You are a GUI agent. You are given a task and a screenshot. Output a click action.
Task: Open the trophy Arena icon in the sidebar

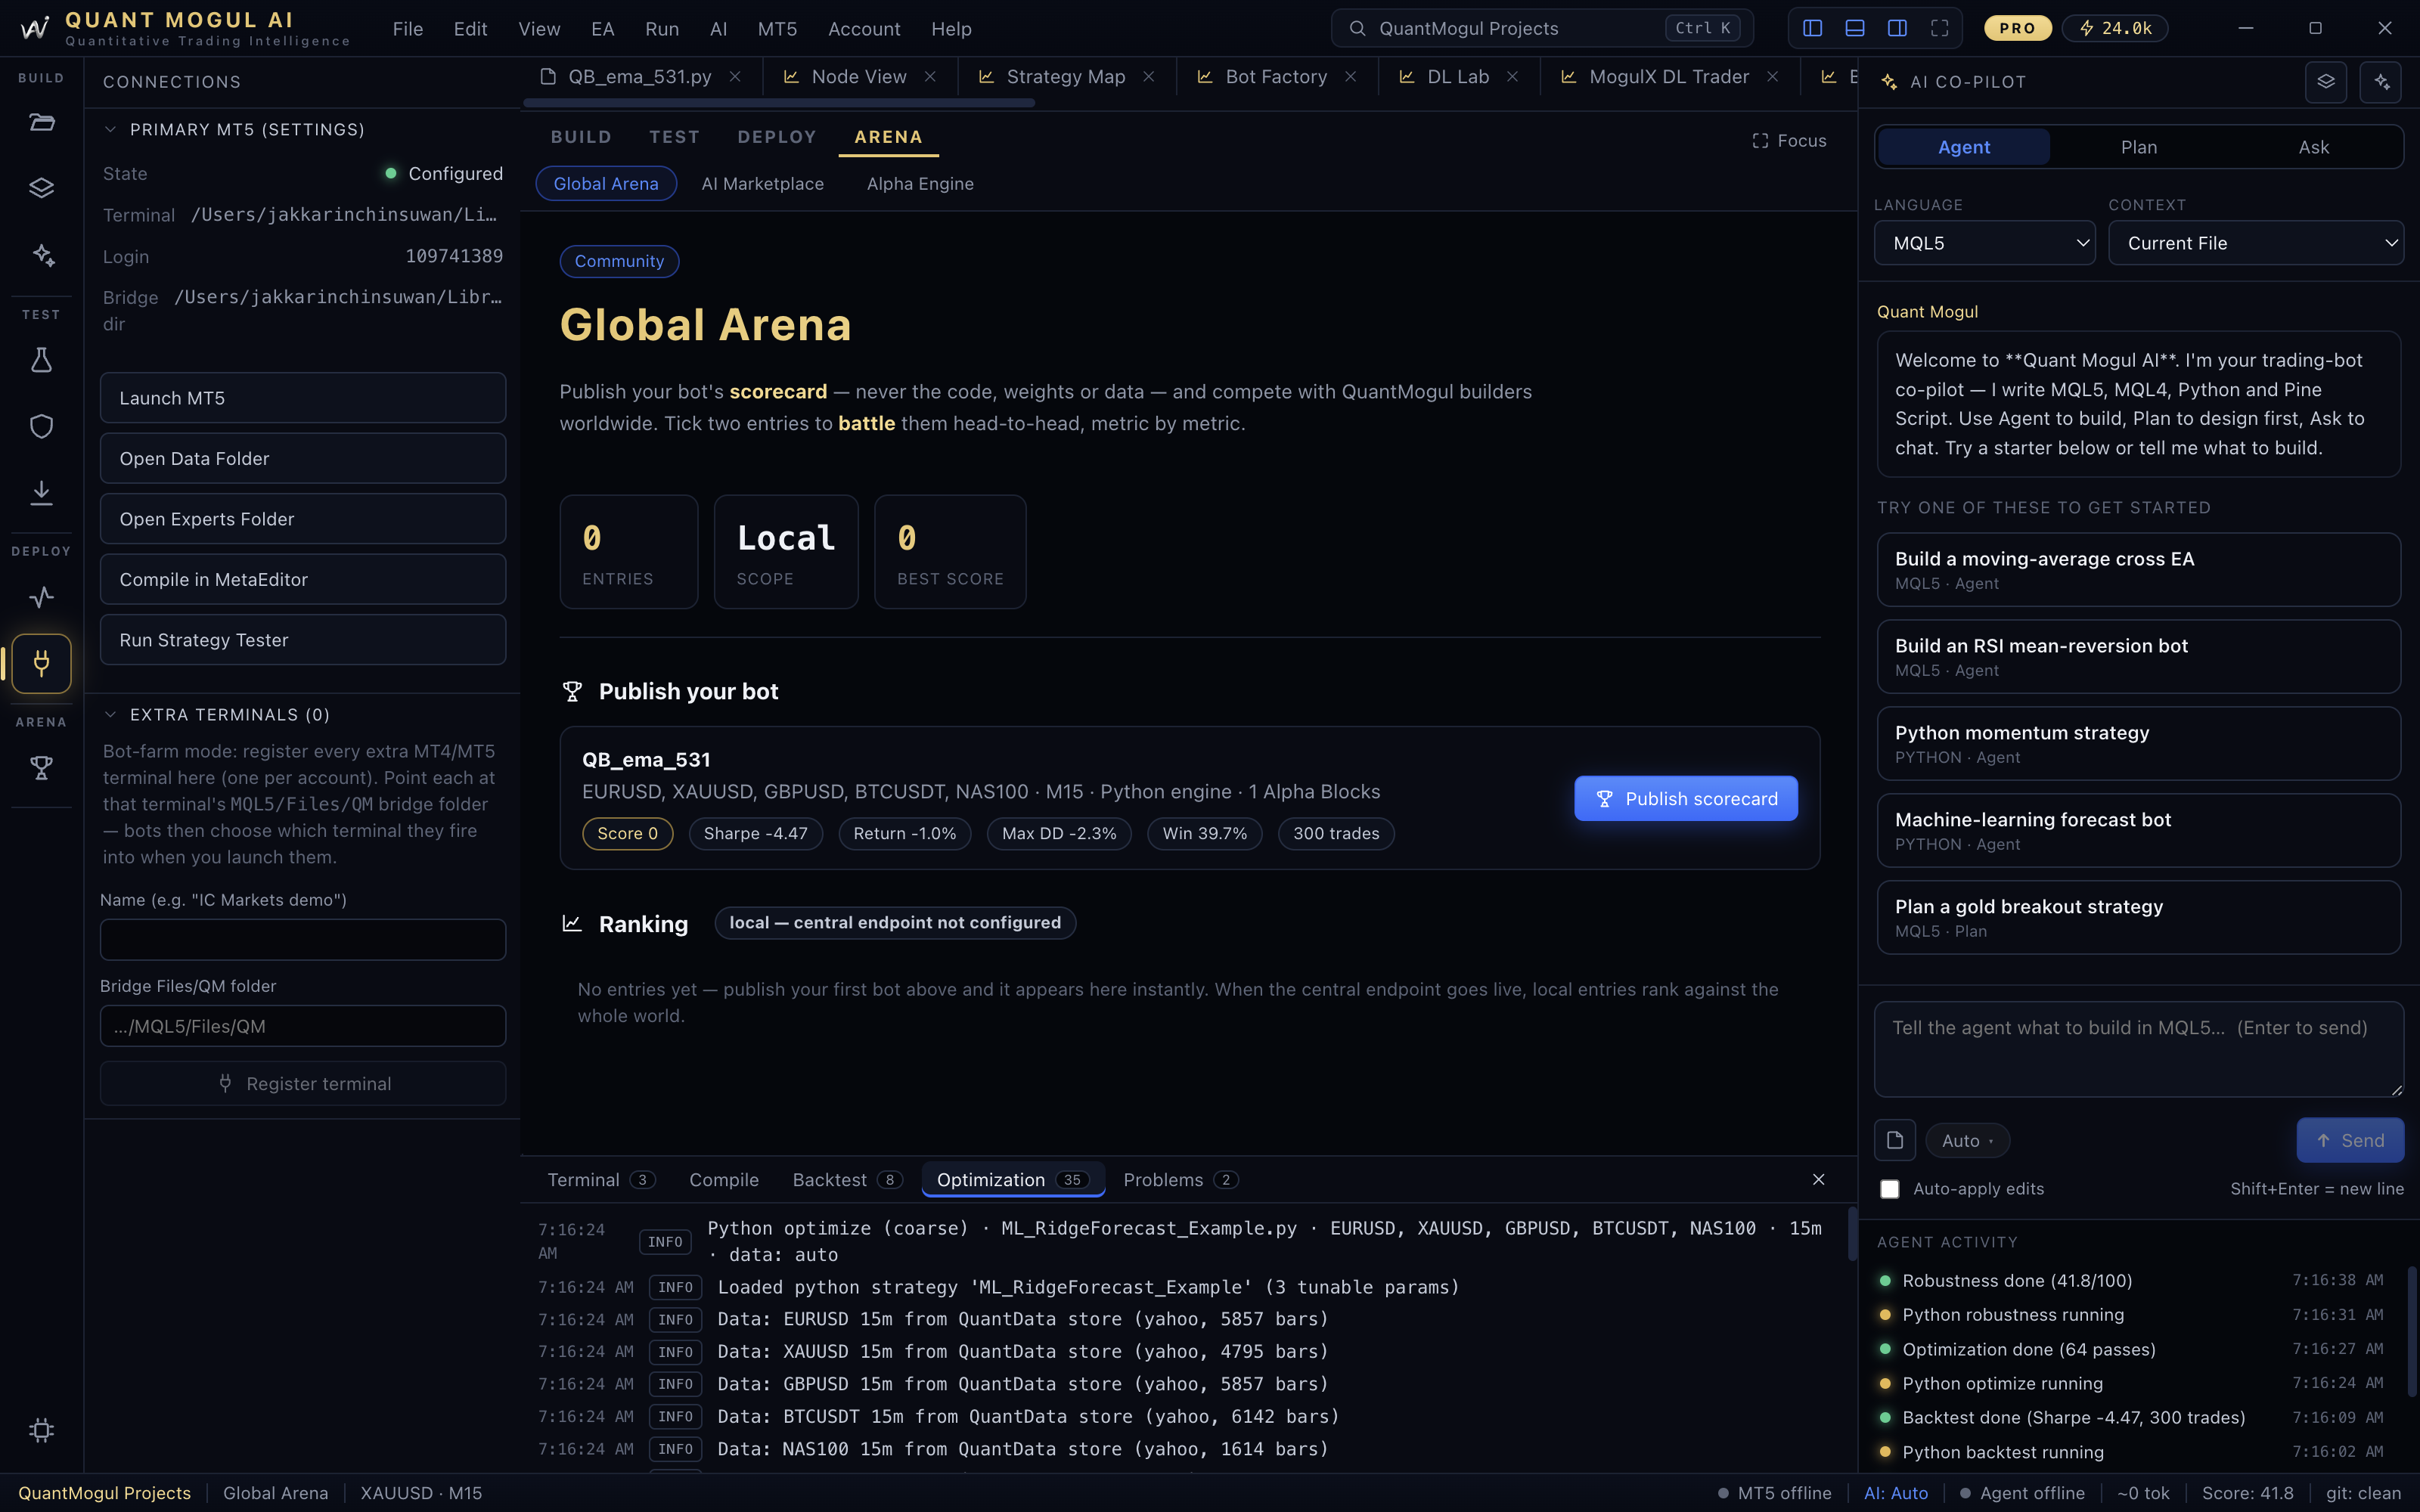[x=41, y=768]
